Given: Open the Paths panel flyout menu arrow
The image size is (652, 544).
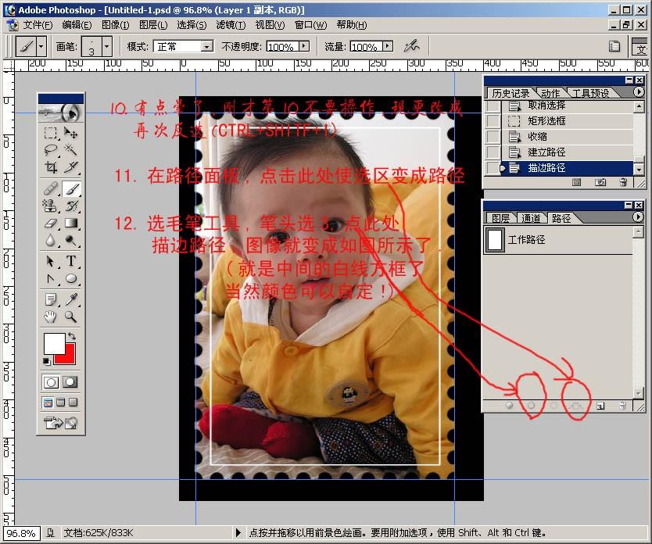Looking at the screenshot, I should point(638,217).
